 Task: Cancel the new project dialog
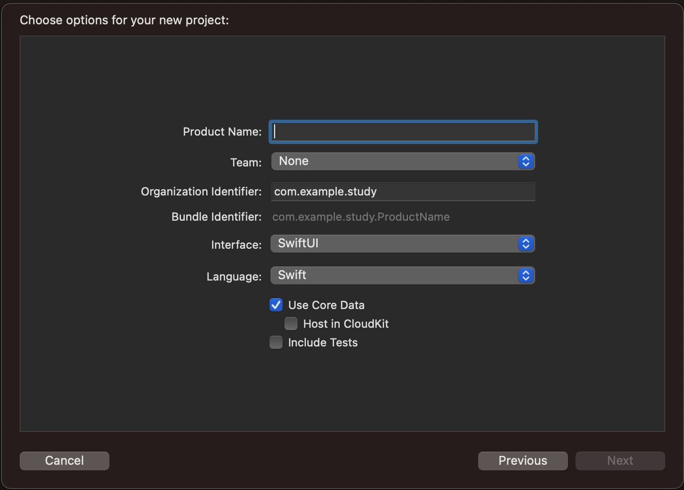pos(65,461)
